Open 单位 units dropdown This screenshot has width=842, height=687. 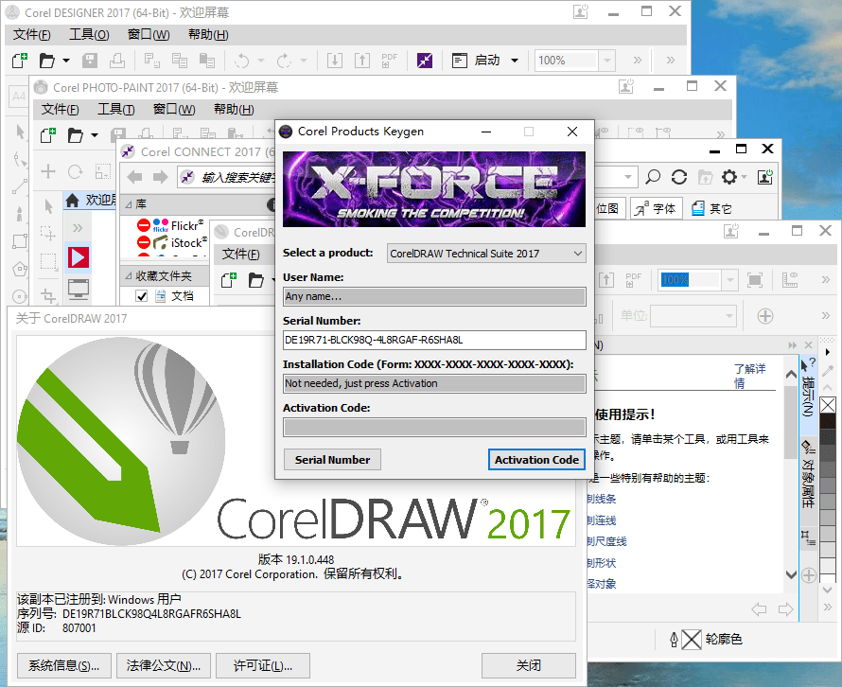[x=728, y=316]
